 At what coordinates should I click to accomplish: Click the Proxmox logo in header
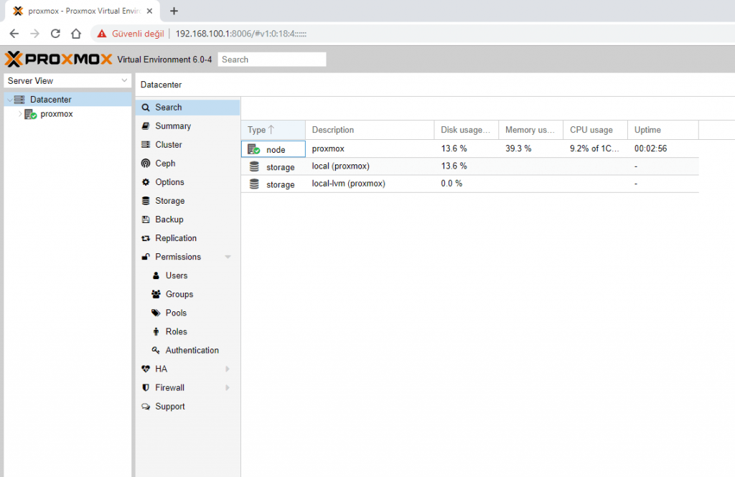pyautogui.click(x=58, y=60)
